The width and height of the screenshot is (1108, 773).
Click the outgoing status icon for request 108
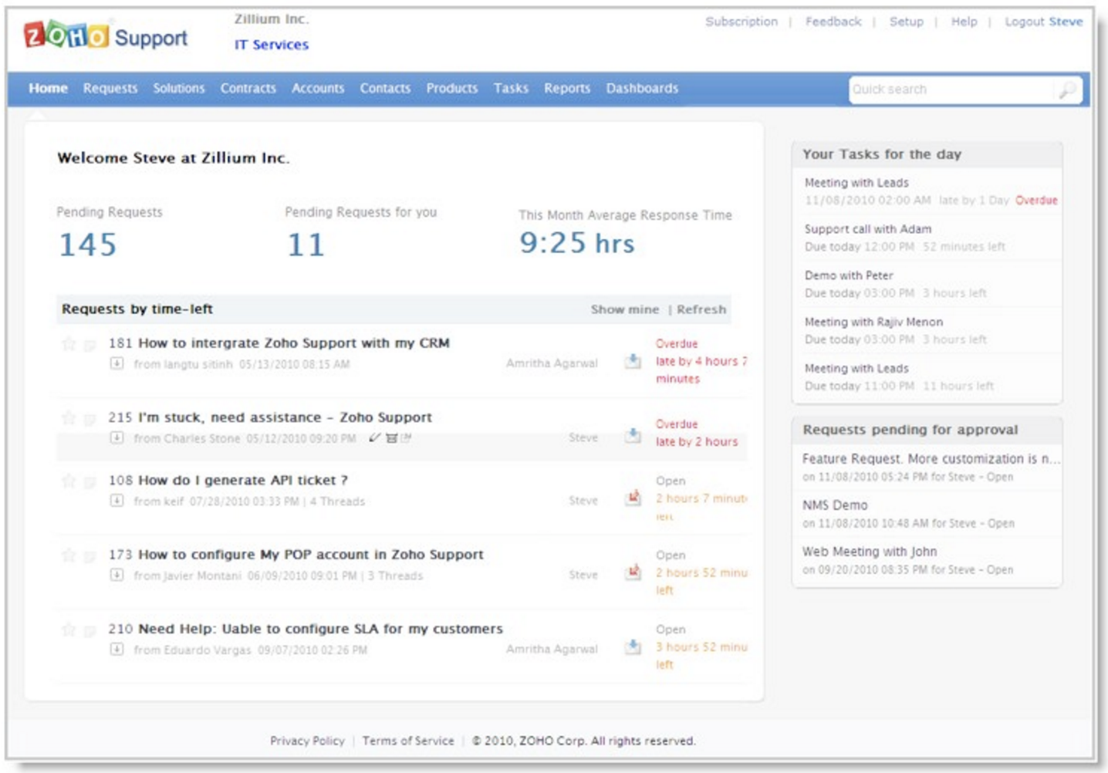(x=633, y=498)
